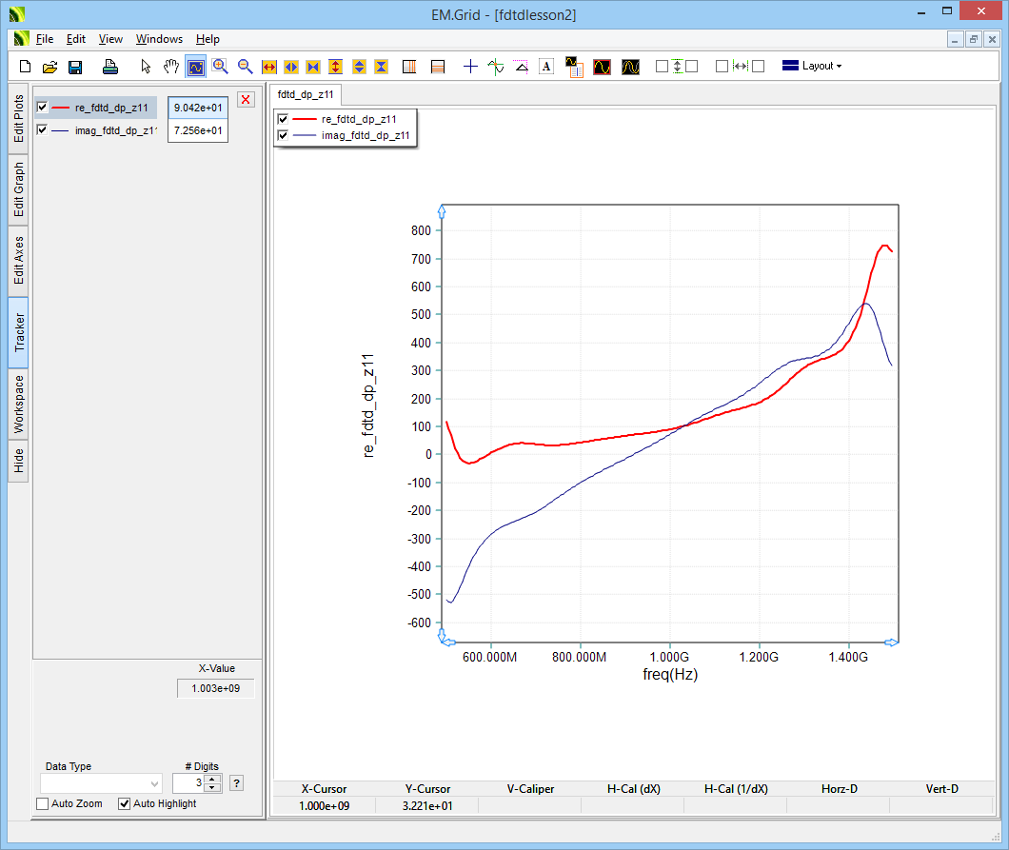Increase the # Digits stepper value
Viewport: 1009px width, 850px height.
pos(213,779)
